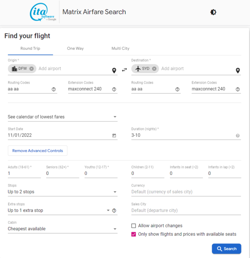Remove the DFW origin chip
This screenshot has height=258, width=250.
[x=31, y=69]
